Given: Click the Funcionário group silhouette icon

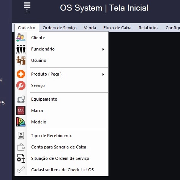Looking at the screenshot, I should tap(21, 49).
